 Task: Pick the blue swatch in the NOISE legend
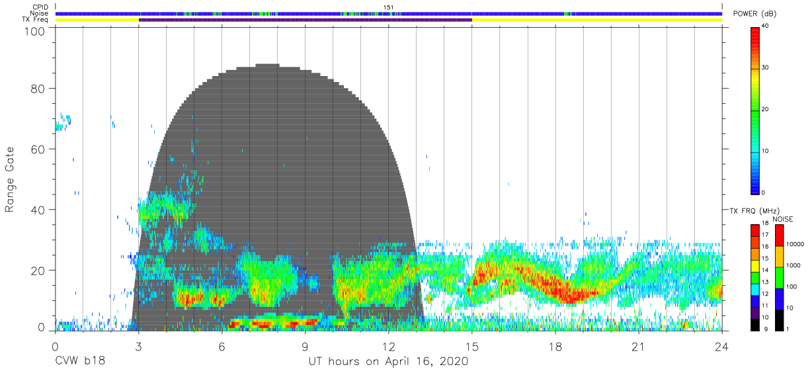[779, 298]
